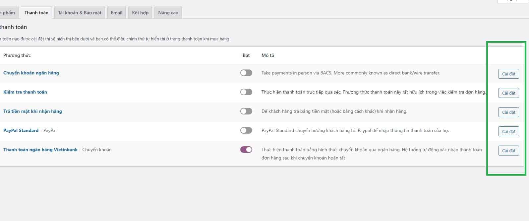Enable the Chuyển khoản ngân hàng toggle
The height and width of the screenshot is (221, 529).
pyautogui.click(x=246, y=73)
